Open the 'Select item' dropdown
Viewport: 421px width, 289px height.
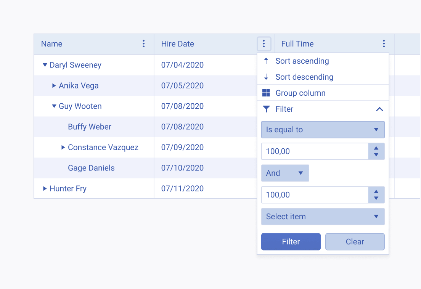323,217
